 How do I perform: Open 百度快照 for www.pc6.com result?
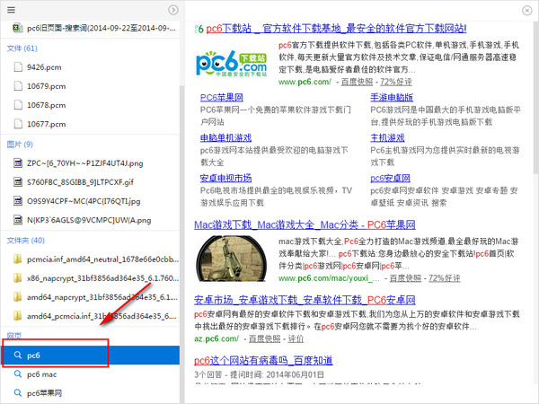(x=358, y=82)
